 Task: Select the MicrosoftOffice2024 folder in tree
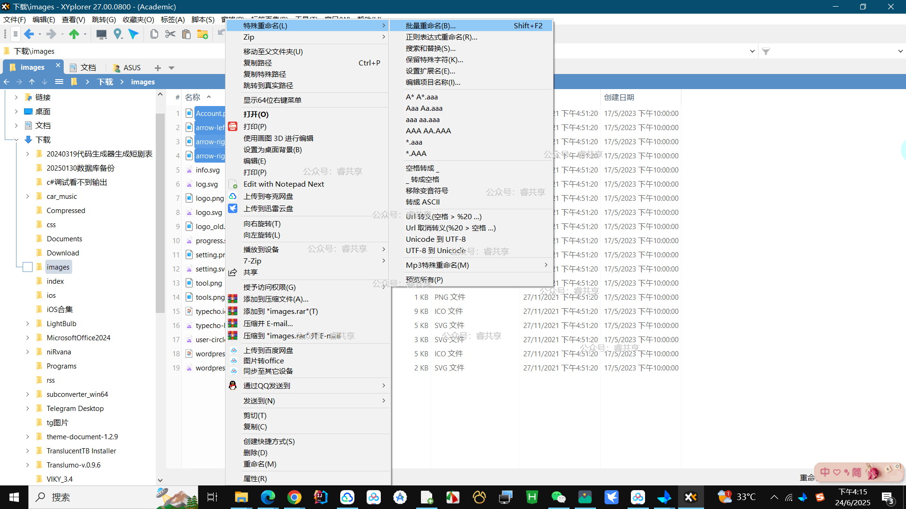tap(78, 337)
